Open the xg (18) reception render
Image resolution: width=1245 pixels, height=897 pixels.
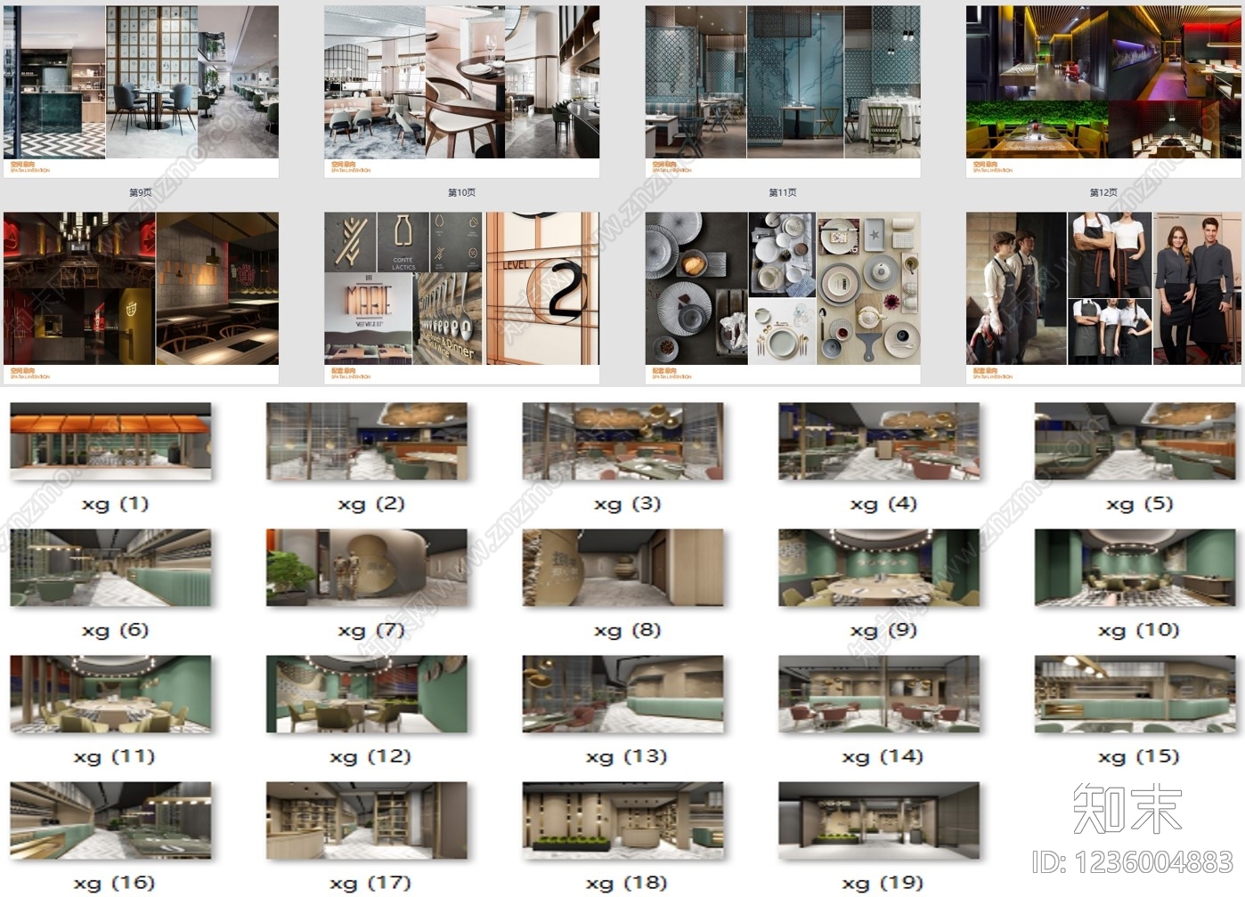pos(623,820)
